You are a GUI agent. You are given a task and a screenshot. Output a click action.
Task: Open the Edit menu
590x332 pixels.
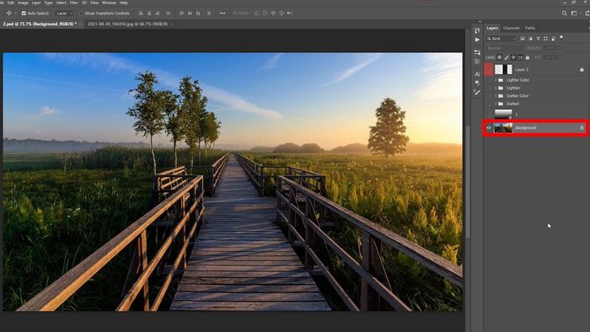[11, 3]
